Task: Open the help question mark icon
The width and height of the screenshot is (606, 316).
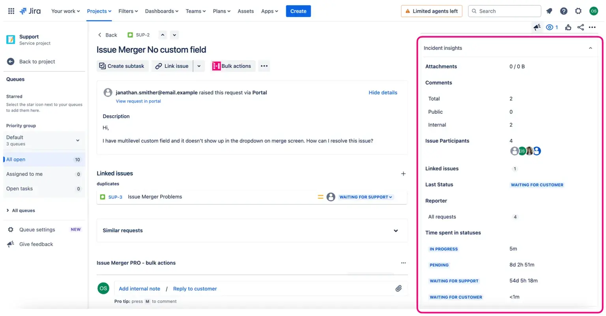Action: pos(564,11)
